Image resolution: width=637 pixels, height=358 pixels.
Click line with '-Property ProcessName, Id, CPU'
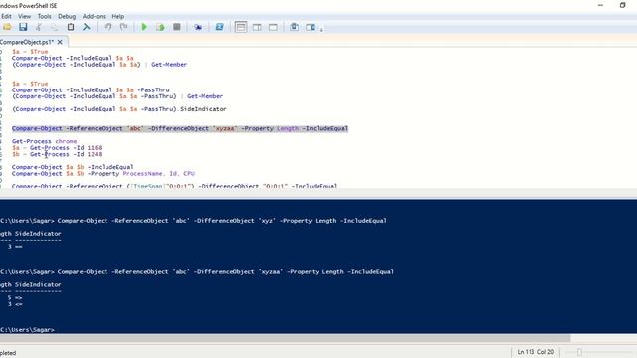[104, 173]
